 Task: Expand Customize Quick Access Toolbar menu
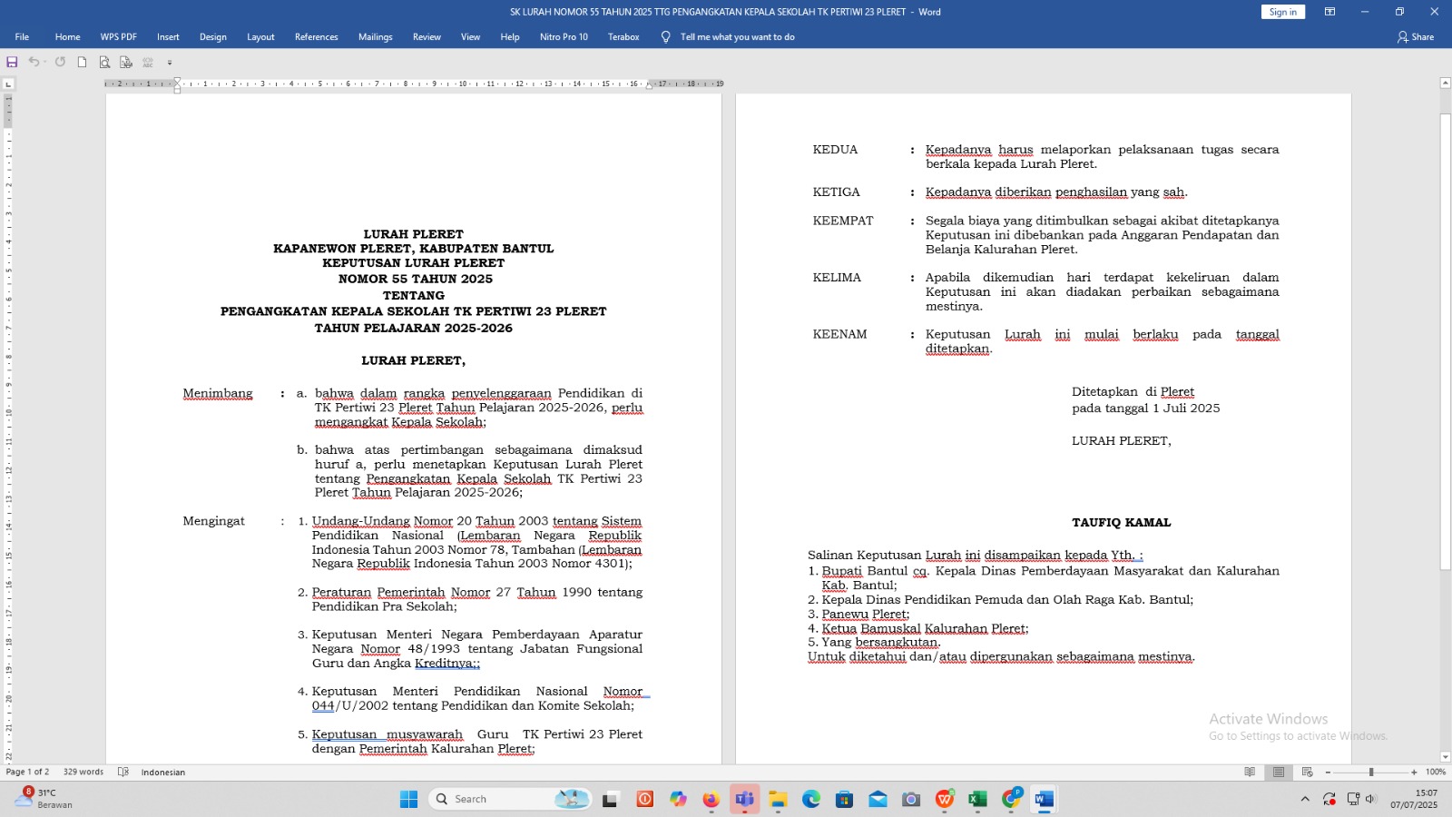coord(170,63)
